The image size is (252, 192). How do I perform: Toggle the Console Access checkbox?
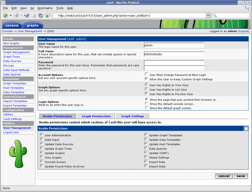(41, 161)
